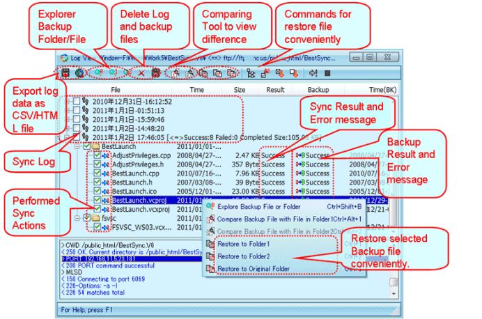Click the Backup column header
The height and width of the screenshot is (319, 482).
(318, 90)
